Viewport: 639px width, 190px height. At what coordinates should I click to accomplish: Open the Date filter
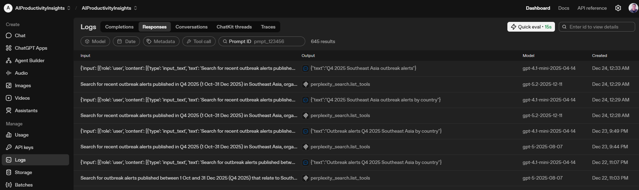pos(126,41)
